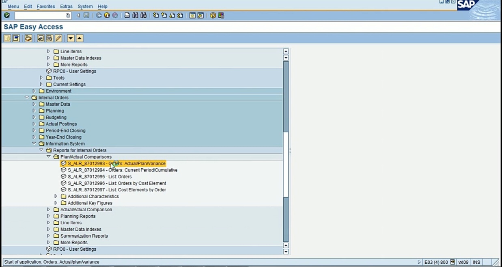Click the Change Favorites pencil icon
The width and height of the screenshot is (502, 267).
(58, 38)
